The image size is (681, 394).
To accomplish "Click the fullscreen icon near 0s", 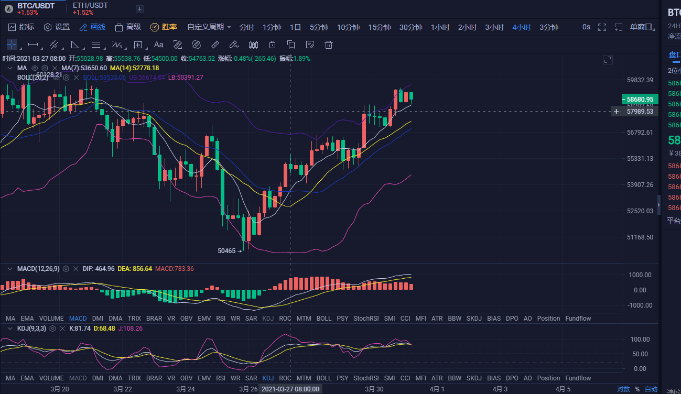I will tap(601, 27).
